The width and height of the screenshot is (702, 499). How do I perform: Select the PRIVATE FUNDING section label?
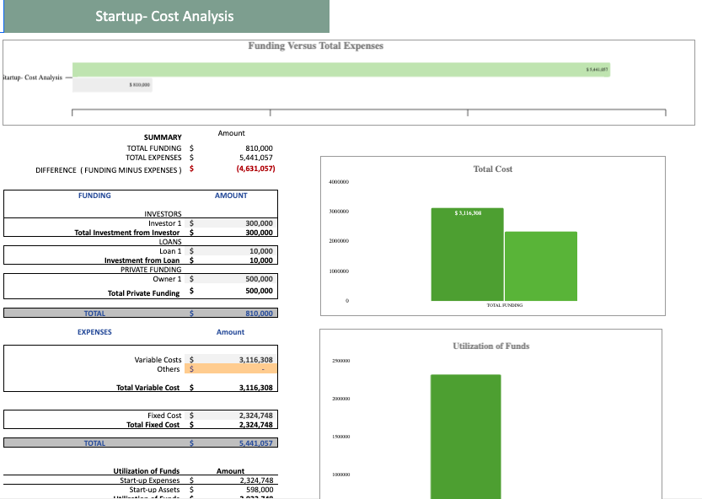151,270
